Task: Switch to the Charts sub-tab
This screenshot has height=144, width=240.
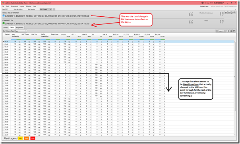Action: pos(6,27)
